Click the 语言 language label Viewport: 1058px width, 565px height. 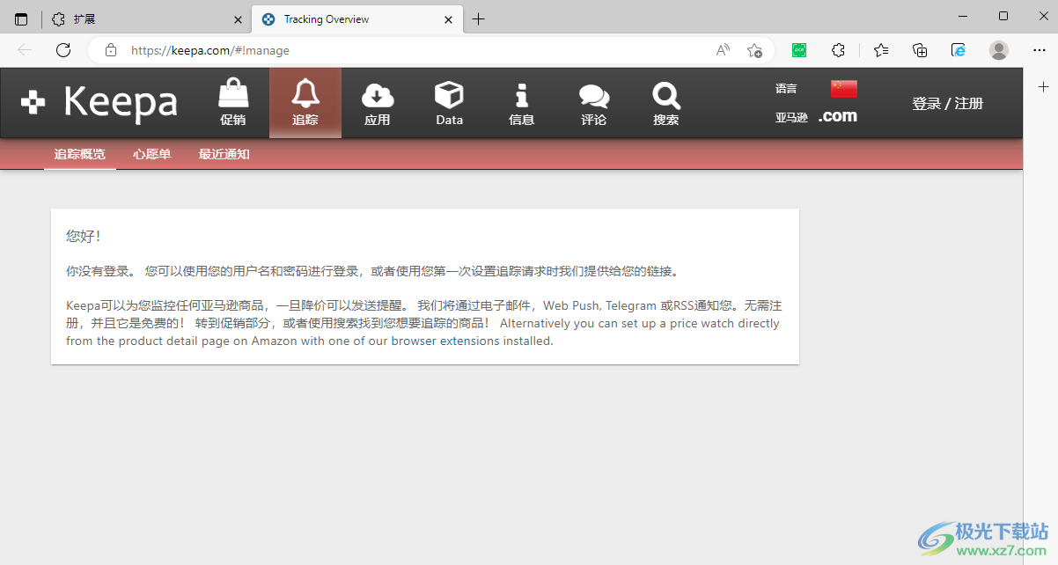pos(786,89)
